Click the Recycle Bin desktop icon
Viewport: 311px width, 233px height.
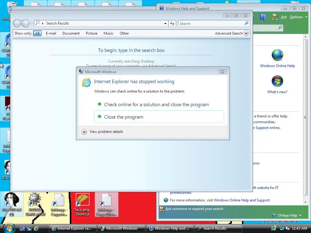[x=7, y=11]
